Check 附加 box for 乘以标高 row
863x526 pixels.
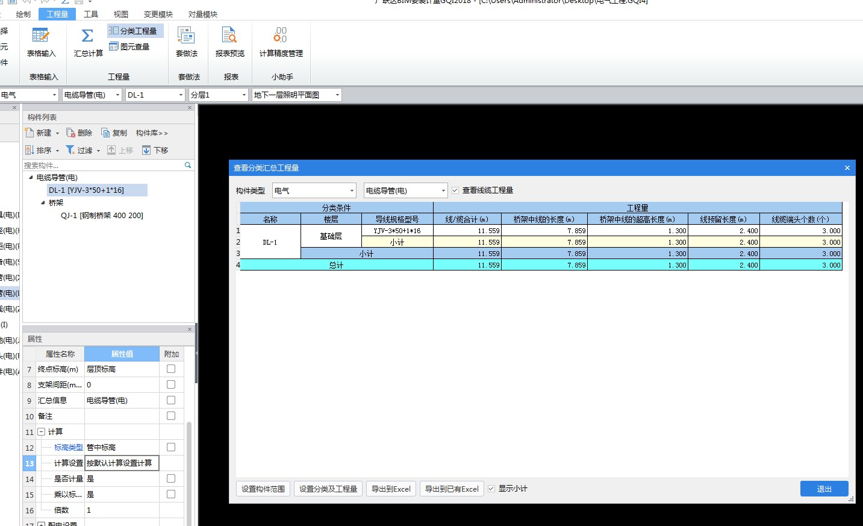click(x=171, y=494)
